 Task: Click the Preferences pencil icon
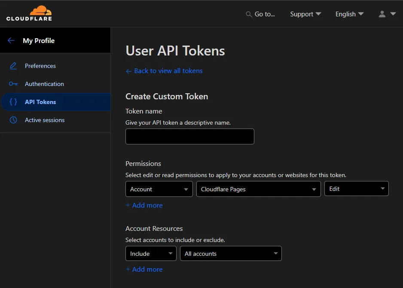coord(13,66)
